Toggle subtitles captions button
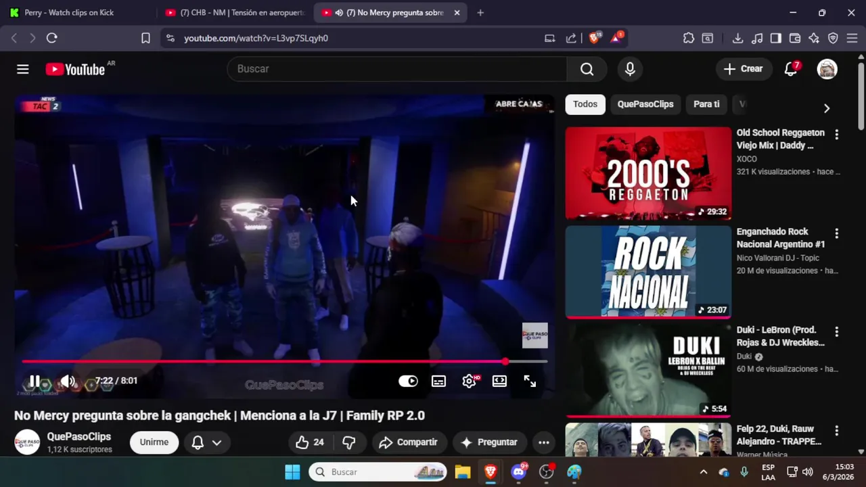Image resolution: width=866 pixels, height=487 pixels. click(438, 381)
